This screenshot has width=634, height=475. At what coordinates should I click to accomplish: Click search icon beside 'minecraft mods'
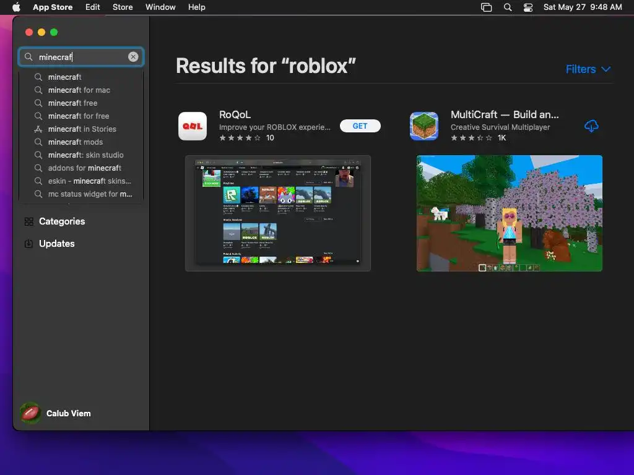38,142
